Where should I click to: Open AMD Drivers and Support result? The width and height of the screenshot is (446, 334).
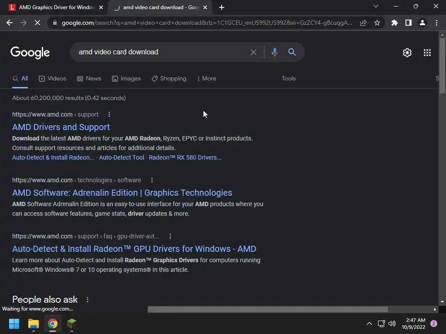pos(61,127)
